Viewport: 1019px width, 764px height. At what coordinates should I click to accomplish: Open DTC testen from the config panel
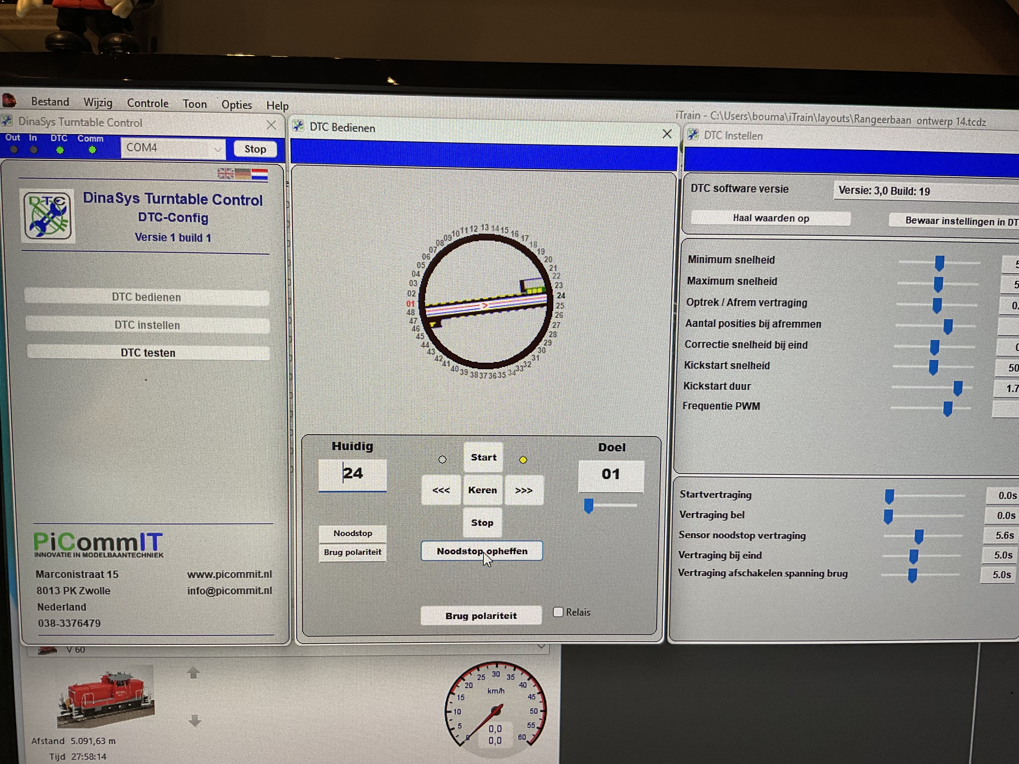[148, 353]
